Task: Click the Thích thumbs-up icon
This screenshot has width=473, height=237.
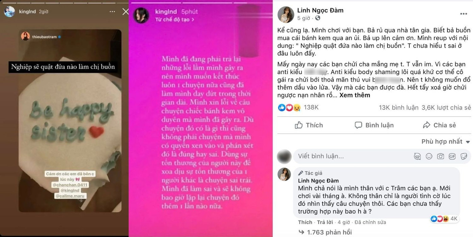Action: [x=298, y=125]
